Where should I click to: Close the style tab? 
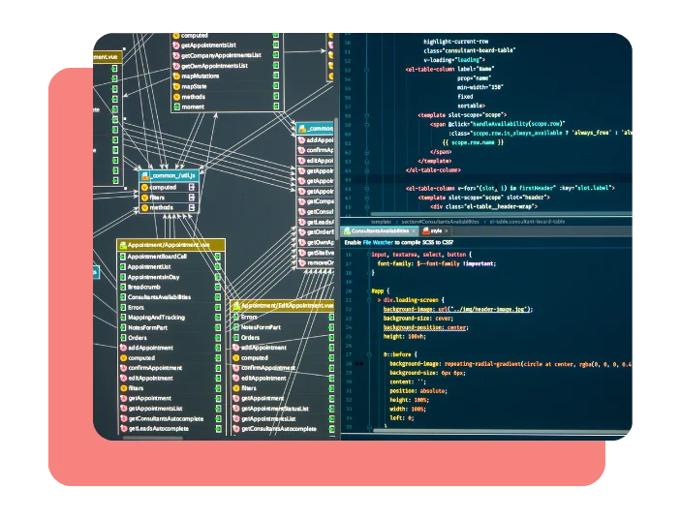point(446,230)
